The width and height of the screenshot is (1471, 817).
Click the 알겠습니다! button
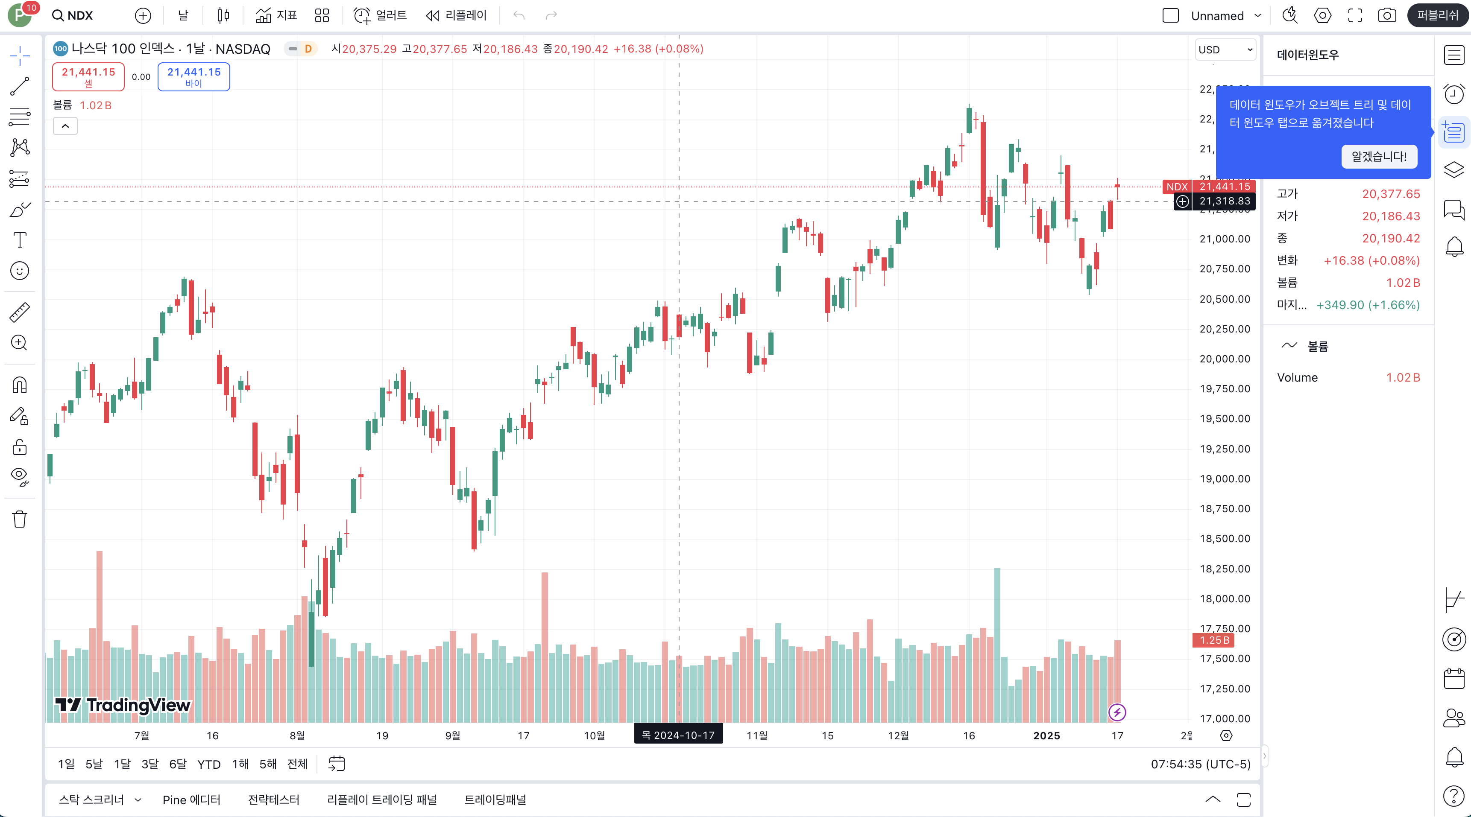point(1378,156)
